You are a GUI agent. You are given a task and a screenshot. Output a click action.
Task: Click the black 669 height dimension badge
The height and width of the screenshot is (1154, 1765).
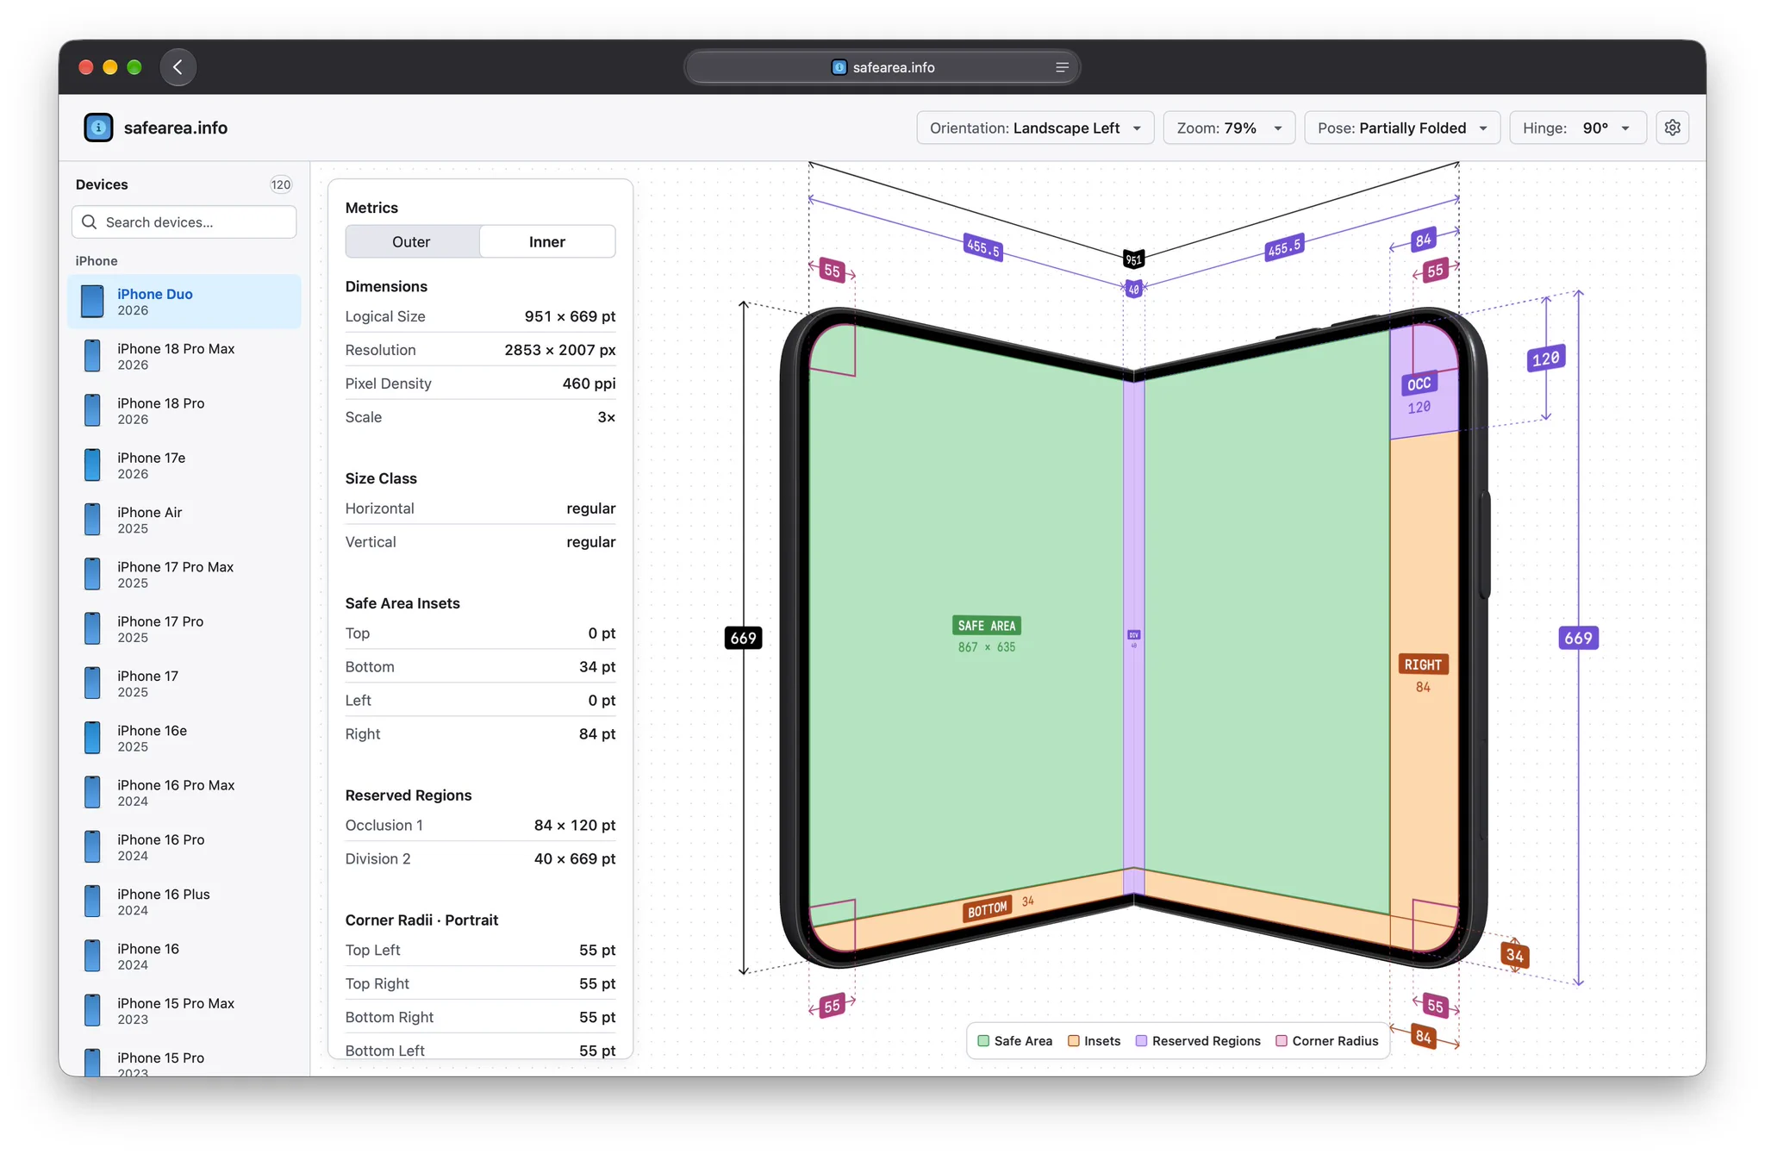coord(744,638)
